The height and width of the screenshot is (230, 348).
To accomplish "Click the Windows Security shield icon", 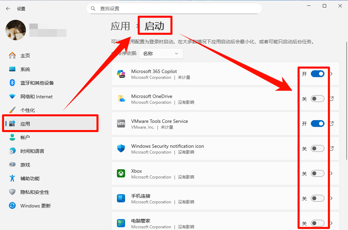I will [121, 148].
